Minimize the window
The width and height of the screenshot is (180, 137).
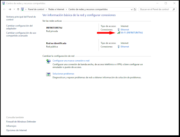157,3
